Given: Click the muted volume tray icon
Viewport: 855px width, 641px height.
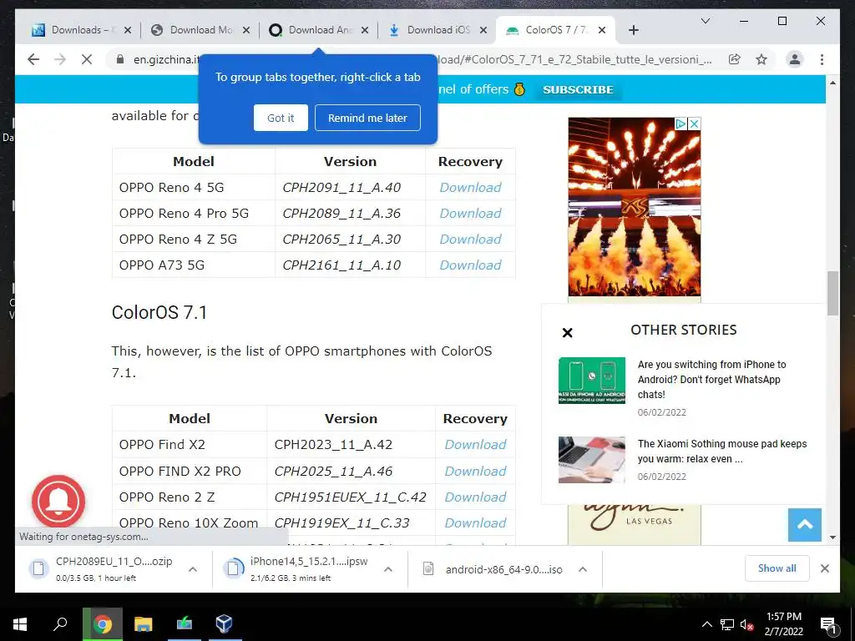Looking at the screenshot, I should tap(746, 624).
